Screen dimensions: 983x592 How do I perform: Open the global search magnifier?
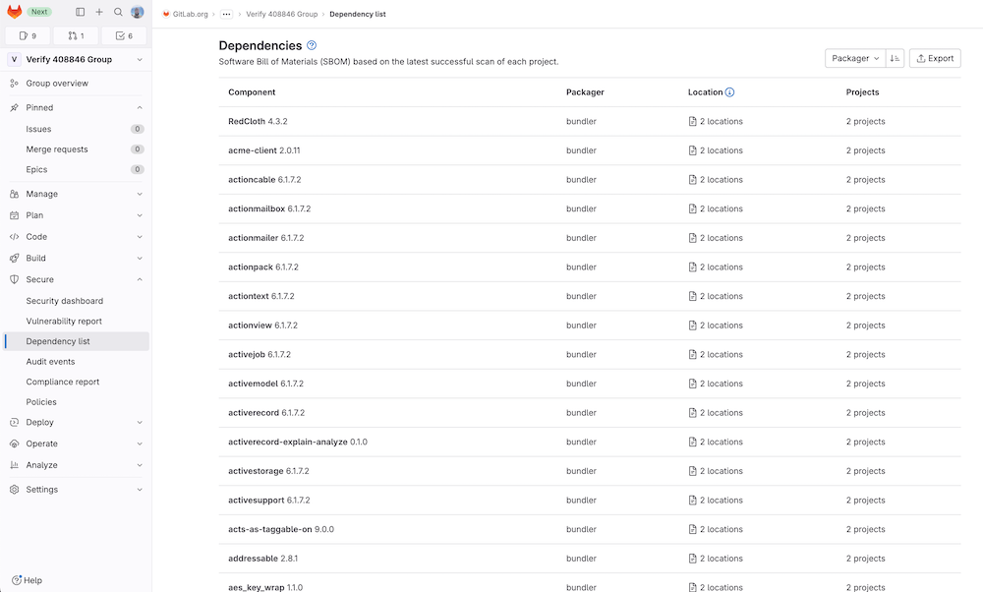pyautogui.click(x=120, y=12)
